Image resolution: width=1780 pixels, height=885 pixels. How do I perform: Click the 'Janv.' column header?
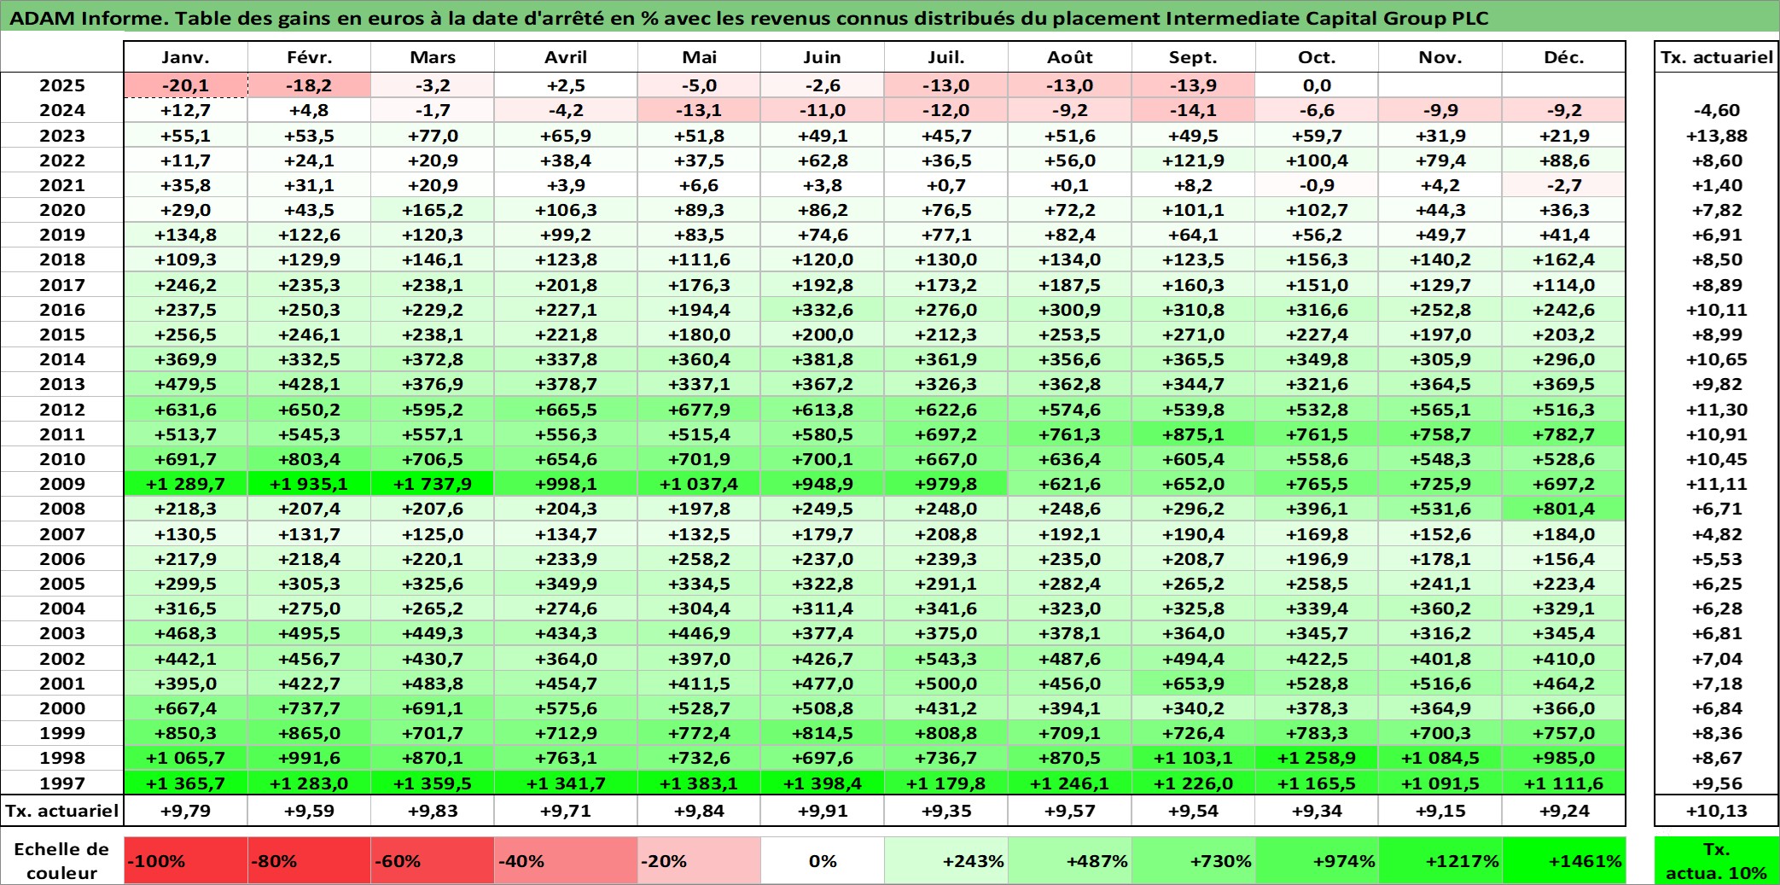click(x=186, y=57)
